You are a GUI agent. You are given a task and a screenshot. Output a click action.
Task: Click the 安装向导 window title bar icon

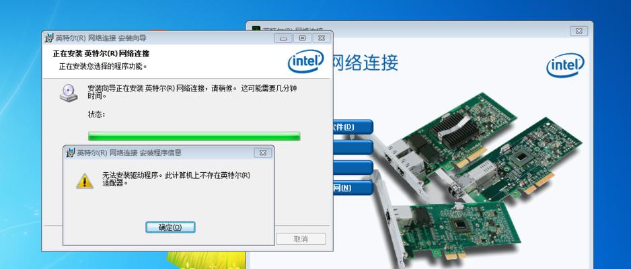pyautogui.click(x=48, y=38)
